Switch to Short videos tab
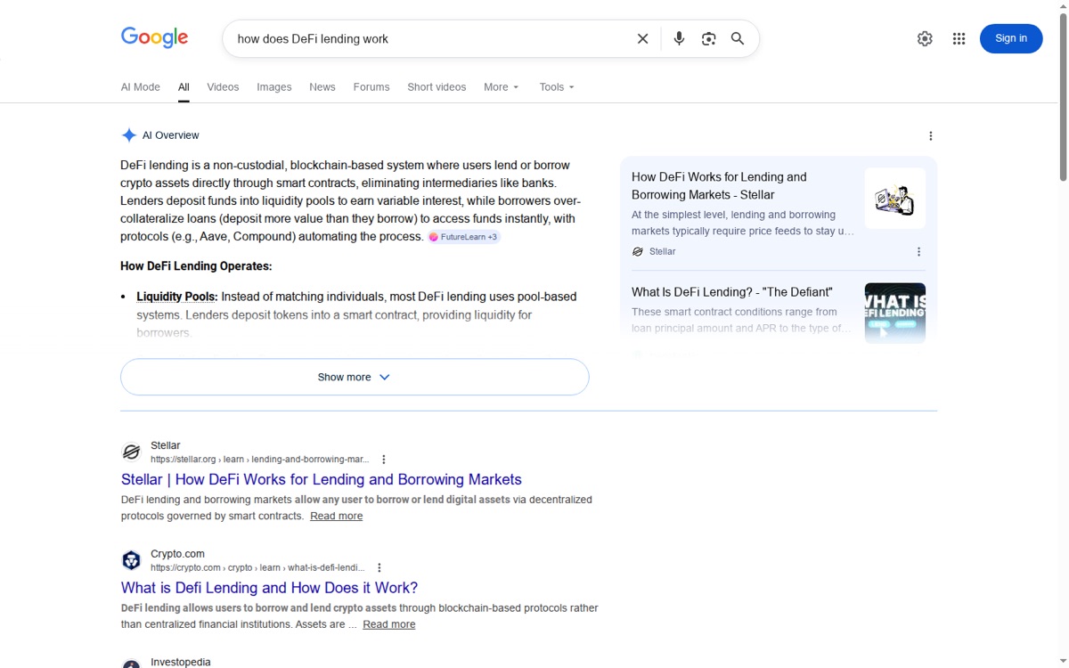Image resolution: width=1069 pixels, height=668 pixels. [x=437, y=87]
